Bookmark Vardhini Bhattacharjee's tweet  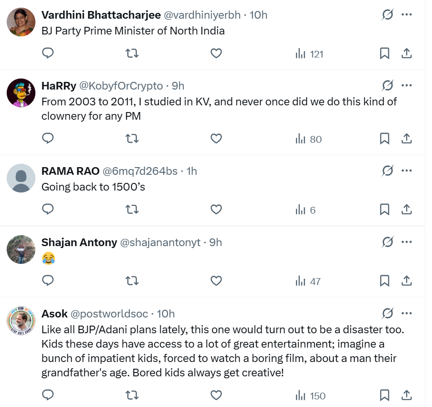tap(385, 54)
